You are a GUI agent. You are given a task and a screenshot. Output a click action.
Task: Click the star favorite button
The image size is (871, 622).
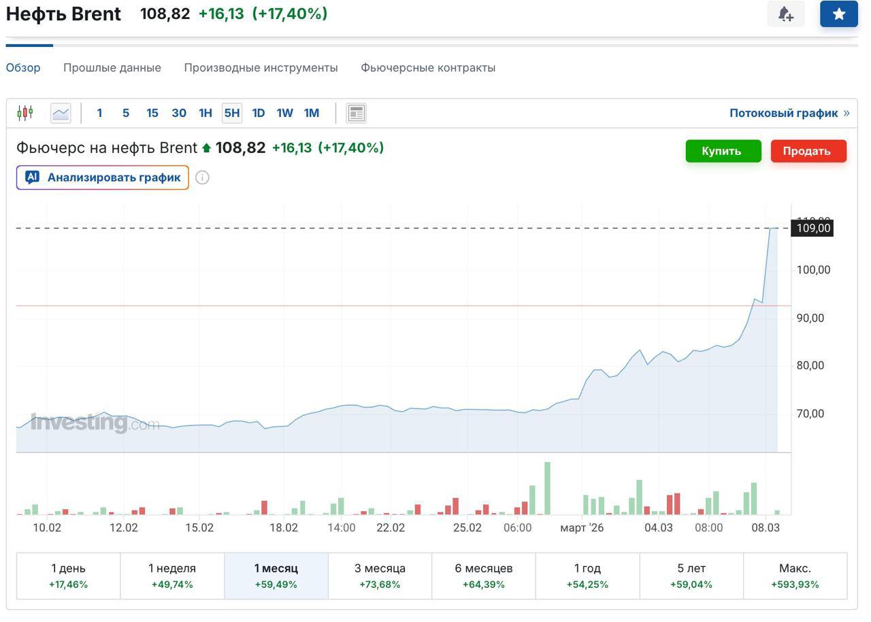pos(838,14)
